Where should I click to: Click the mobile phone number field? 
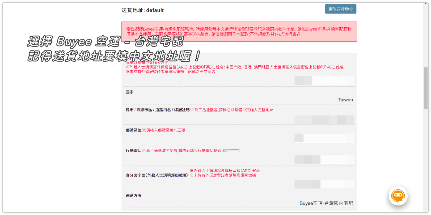(324, 160)
